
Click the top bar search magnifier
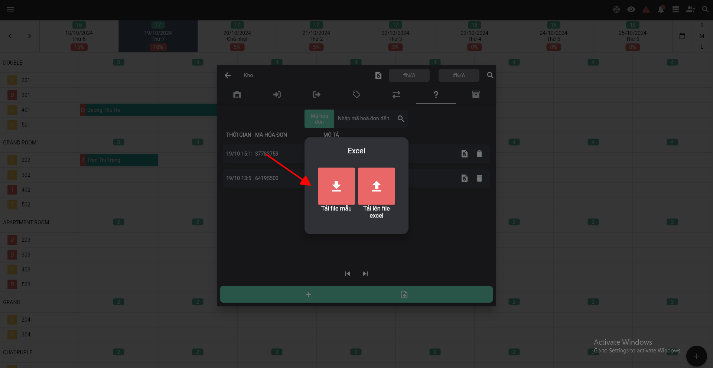coord(705,9)
